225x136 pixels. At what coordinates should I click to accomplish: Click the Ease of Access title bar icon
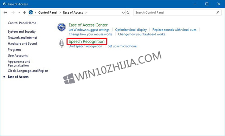click(5, 4)
